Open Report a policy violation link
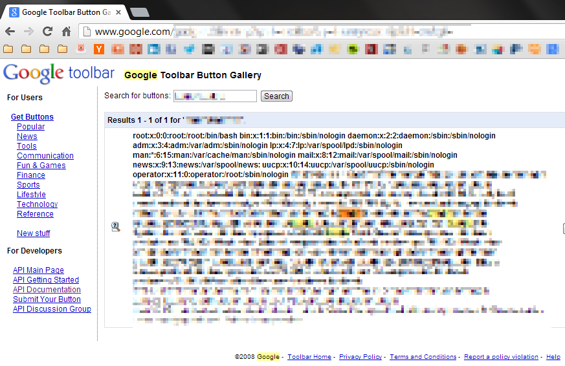 click(501, 357)
